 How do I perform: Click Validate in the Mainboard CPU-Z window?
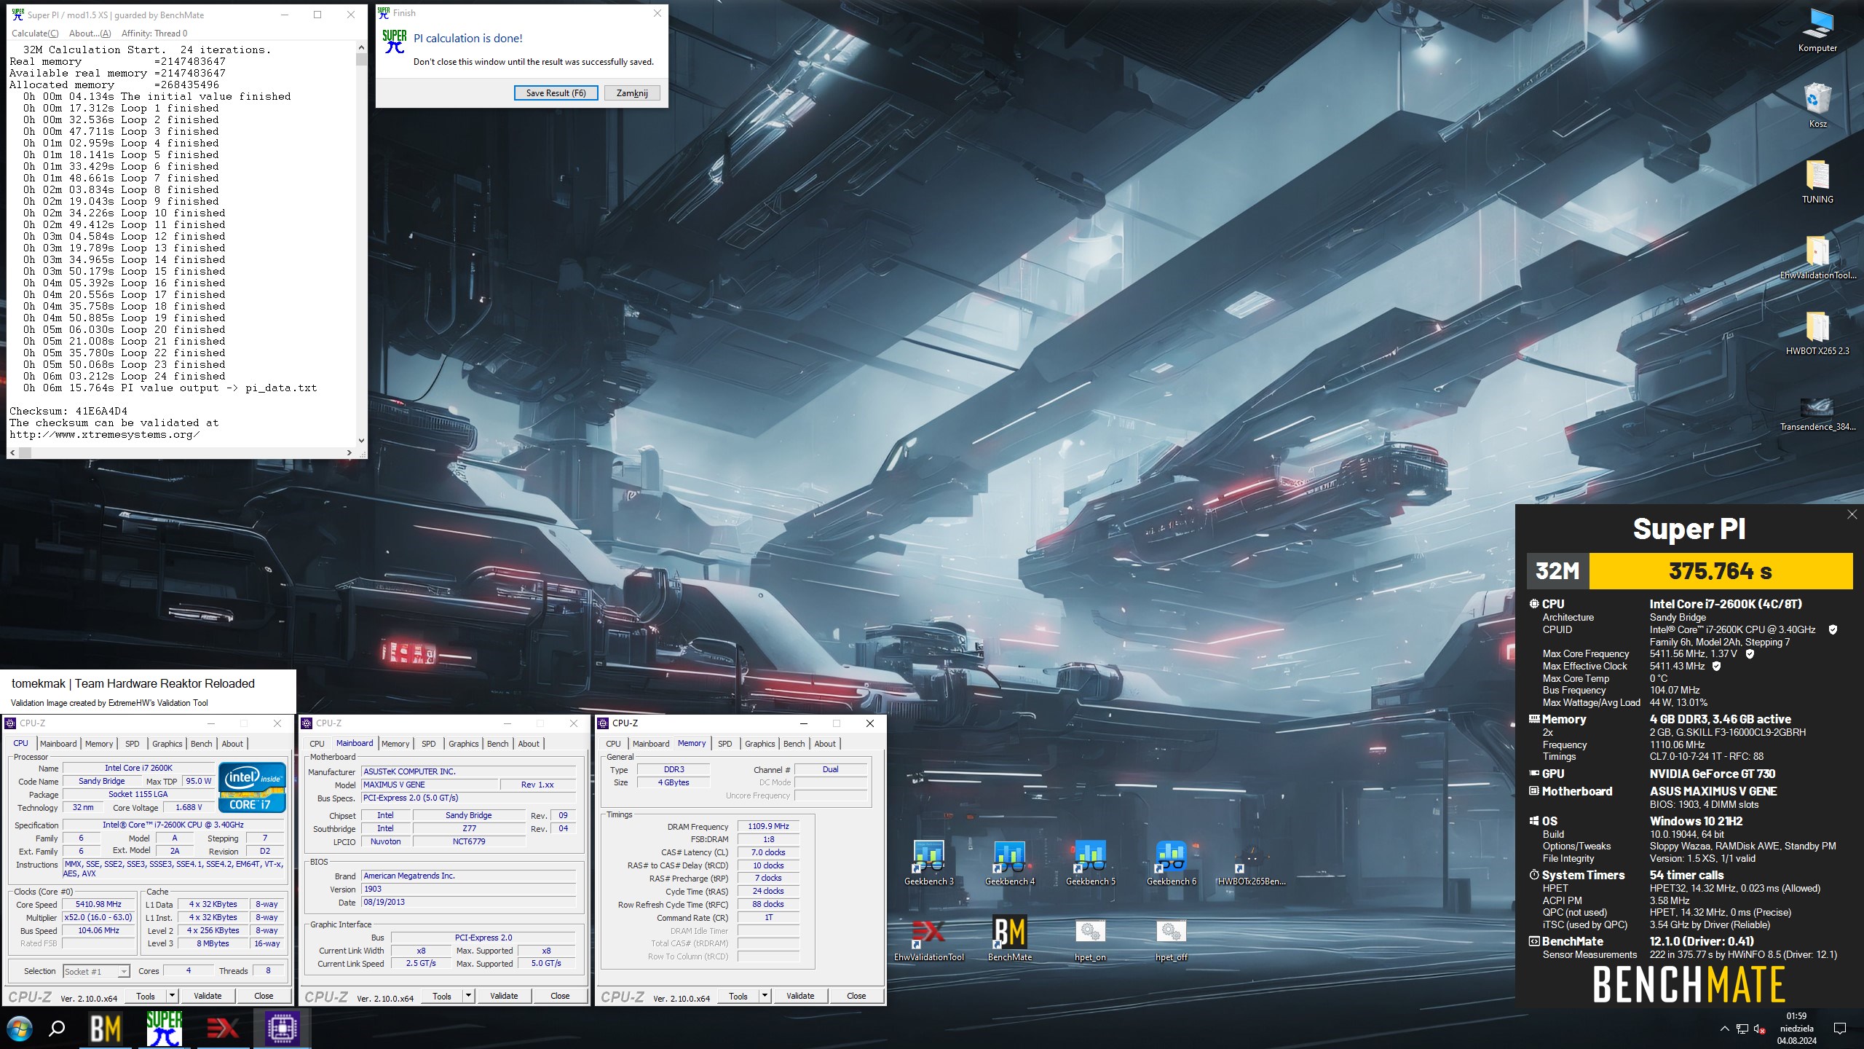504,995
